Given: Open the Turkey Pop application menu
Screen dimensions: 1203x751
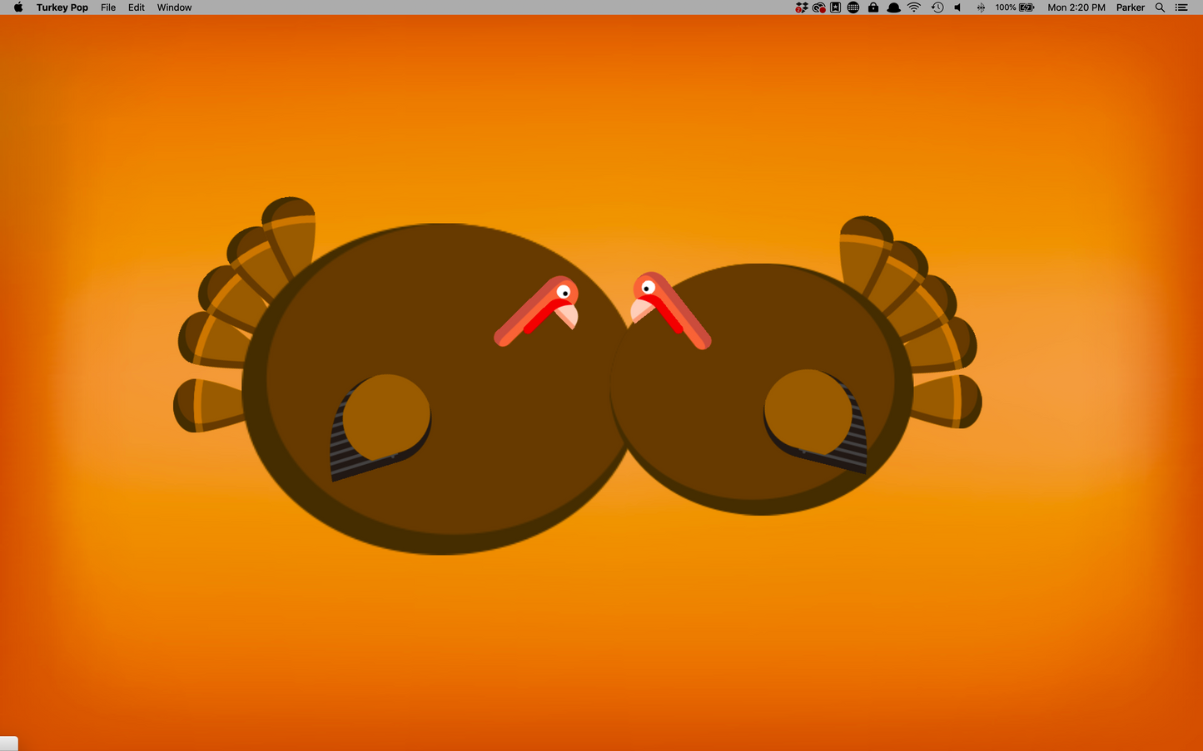Looking at the screenshot, I should tap(62, 7).
